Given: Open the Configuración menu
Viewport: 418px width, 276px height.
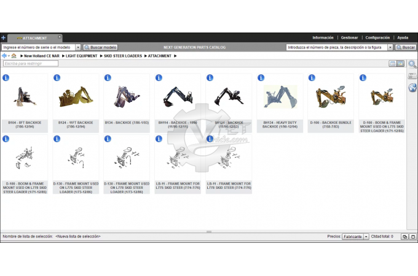Looking at the screenshot, I should [377, 38].
